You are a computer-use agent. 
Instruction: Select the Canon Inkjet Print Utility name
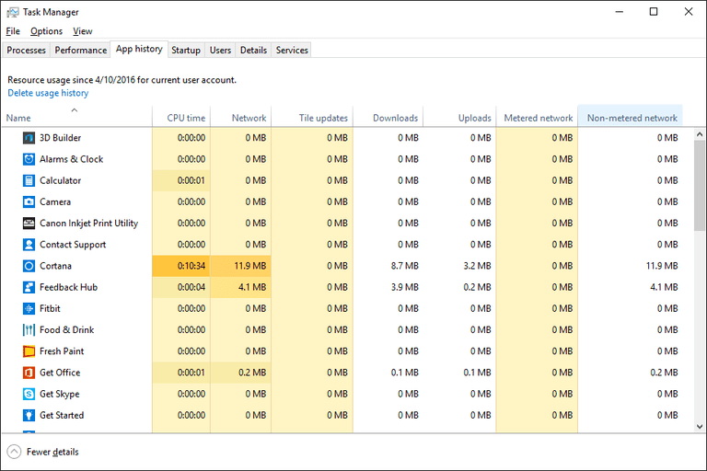[x=88, y=224]
